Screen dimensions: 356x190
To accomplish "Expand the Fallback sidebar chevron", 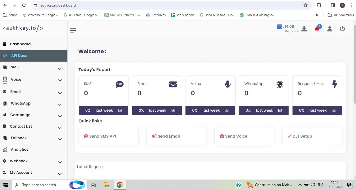I will point(60,139).
